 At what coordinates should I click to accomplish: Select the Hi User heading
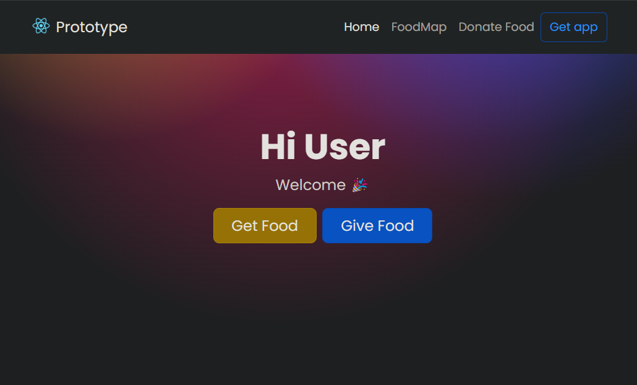[x=323, y=147]
